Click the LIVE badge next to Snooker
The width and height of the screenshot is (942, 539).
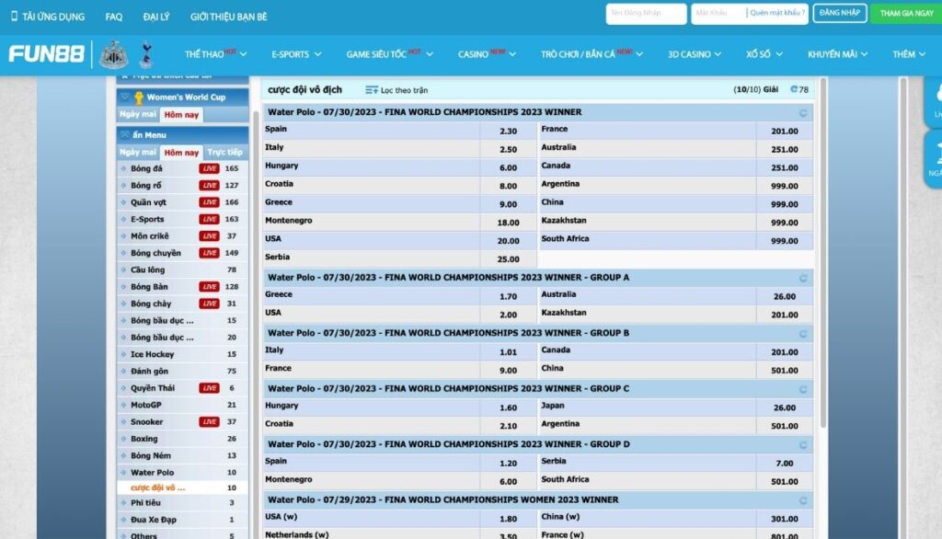(209, 422)
